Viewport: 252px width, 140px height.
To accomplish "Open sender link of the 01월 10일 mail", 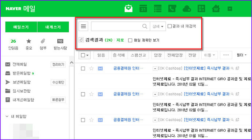I will click(128, 120).
